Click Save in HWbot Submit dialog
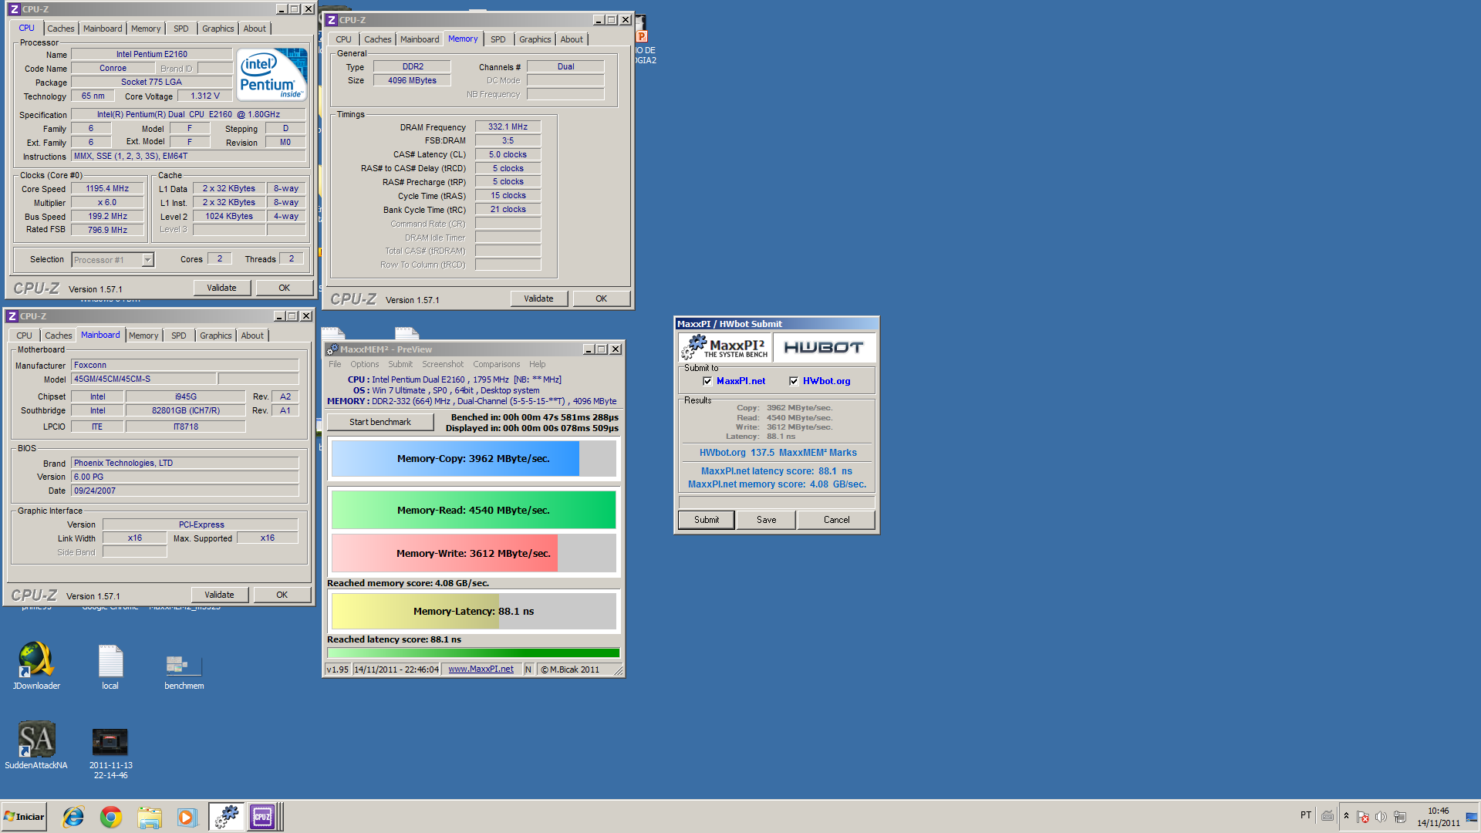Viewport: 1481px width, 833px height. [766, 520]
